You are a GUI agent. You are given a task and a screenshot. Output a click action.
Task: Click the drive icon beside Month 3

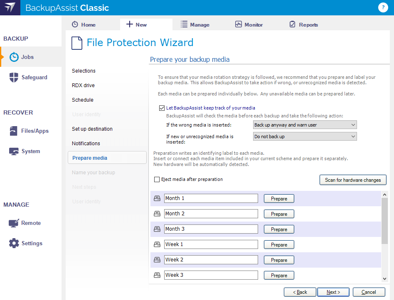click(157, 229)
